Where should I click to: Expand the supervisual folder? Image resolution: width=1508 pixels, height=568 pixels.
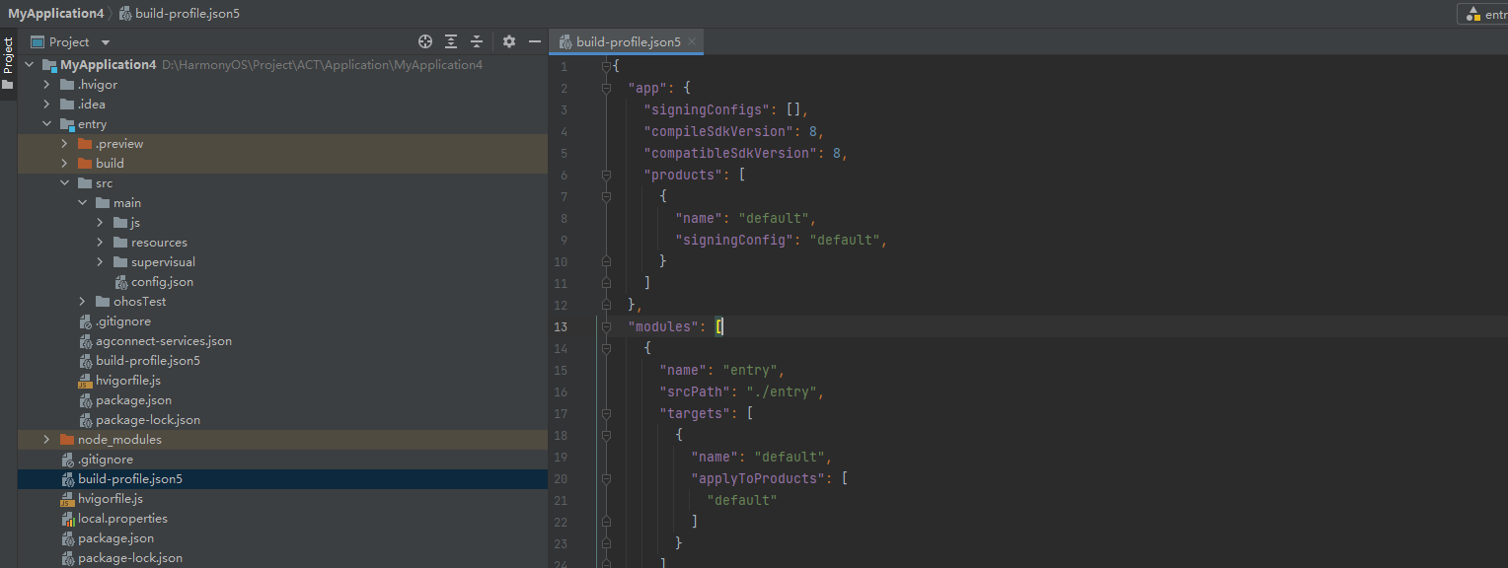(x=100, y=262)
